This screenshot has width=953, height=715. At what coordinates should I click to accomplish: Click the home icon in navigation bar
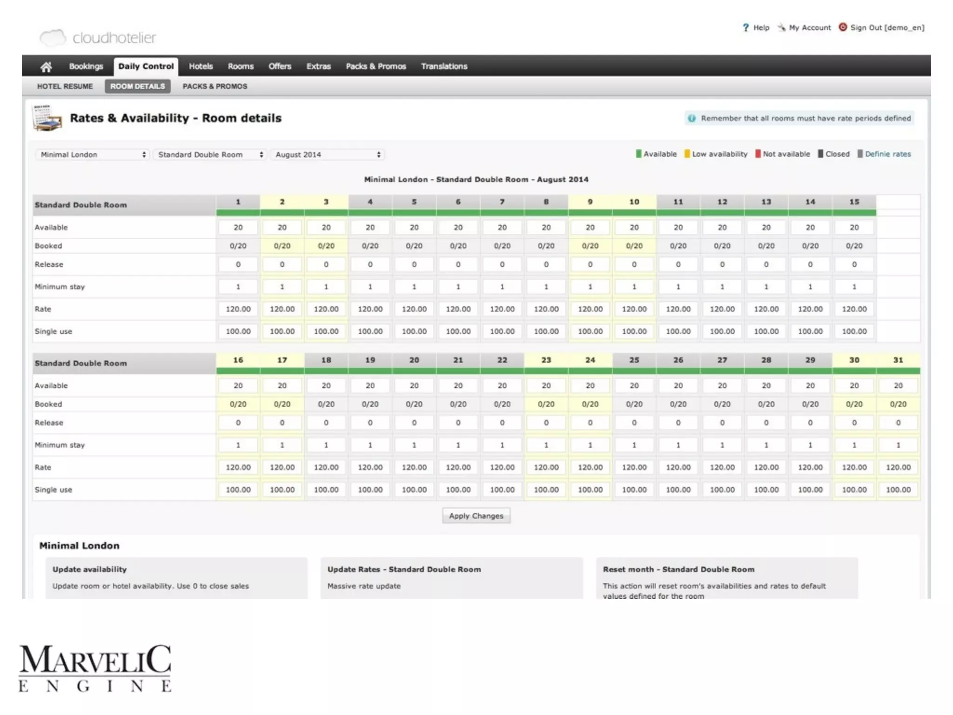click(46, 67)
